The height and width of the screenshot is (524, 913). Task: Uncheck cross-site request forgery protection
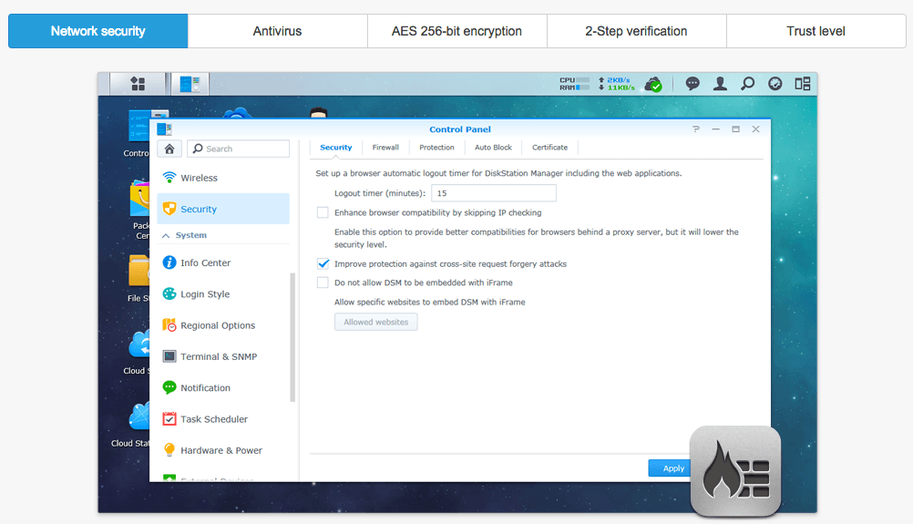[323, 263]
